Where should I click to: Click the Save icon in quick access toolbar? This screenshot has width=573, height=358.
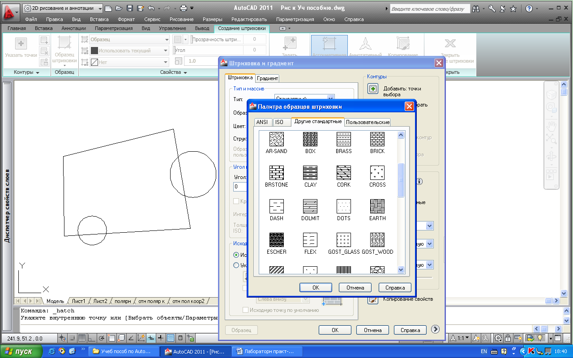pyautogui.click(x=129, y=8)
